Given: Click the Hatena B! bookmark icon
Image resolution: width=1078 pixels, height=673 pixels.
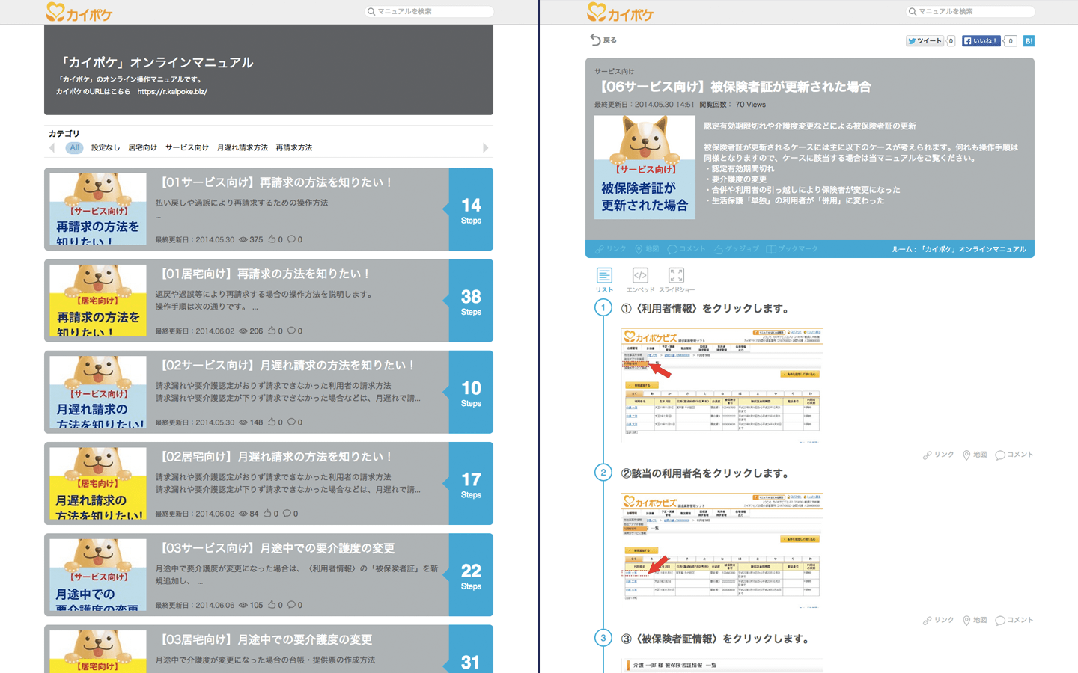Looking at the screenshot, I should point(1029,41).
